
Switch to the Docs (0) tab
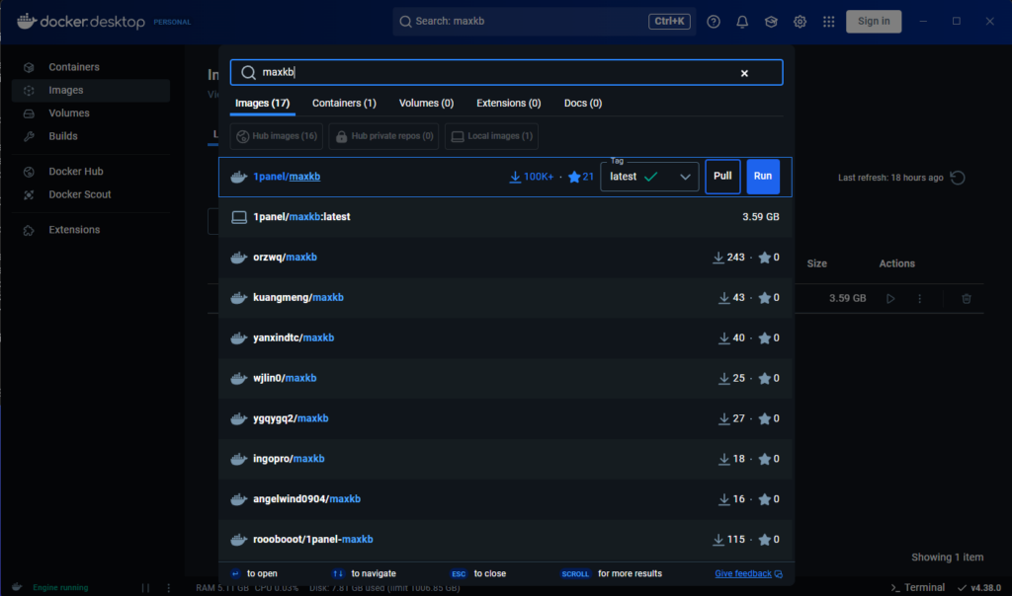pyautogui.click(x=583, y=103)
